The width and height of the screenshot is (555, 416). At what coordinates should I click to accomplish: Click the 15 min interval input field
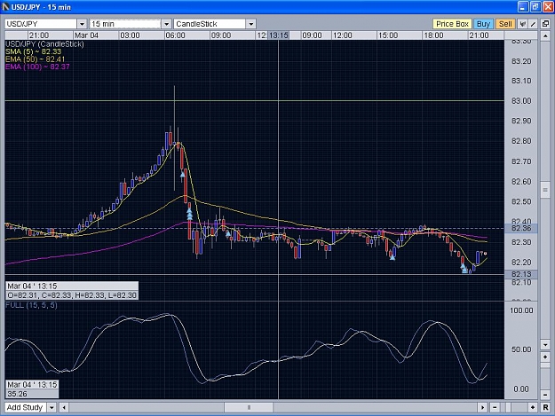[125, 24]
